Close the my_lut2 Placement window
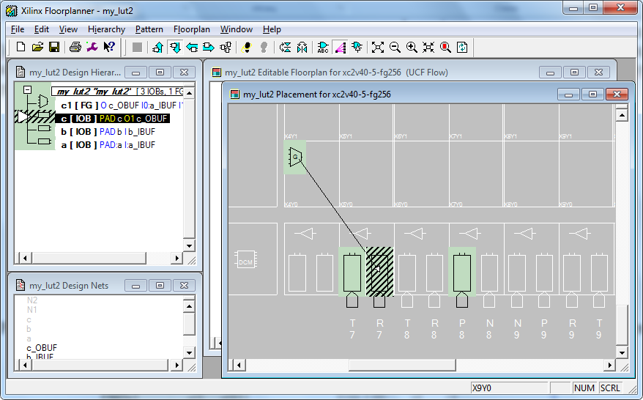Screen dimensions: 643x400 click(x=617, y=95)
